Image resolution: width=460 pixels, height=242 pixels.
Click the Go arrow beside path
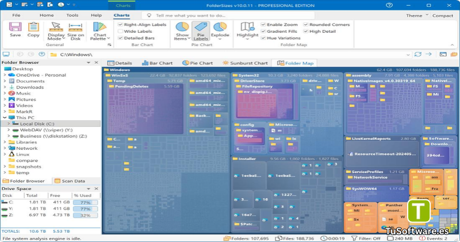428,54
